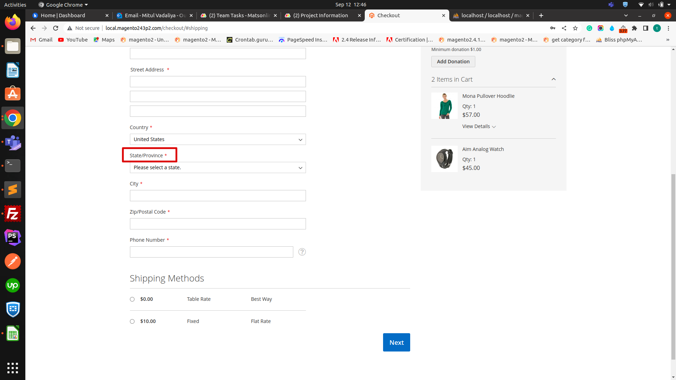Click the Gmail icon in bookmarks bar
This screenshot has width=676, height=380.
(x=41, y=40)
